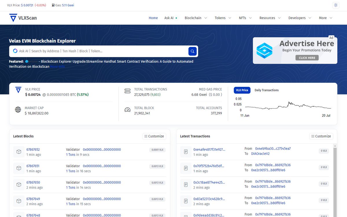
Task: Click the Total Block gauge icon
Action: pyautogui.click(x=128, y=110)
